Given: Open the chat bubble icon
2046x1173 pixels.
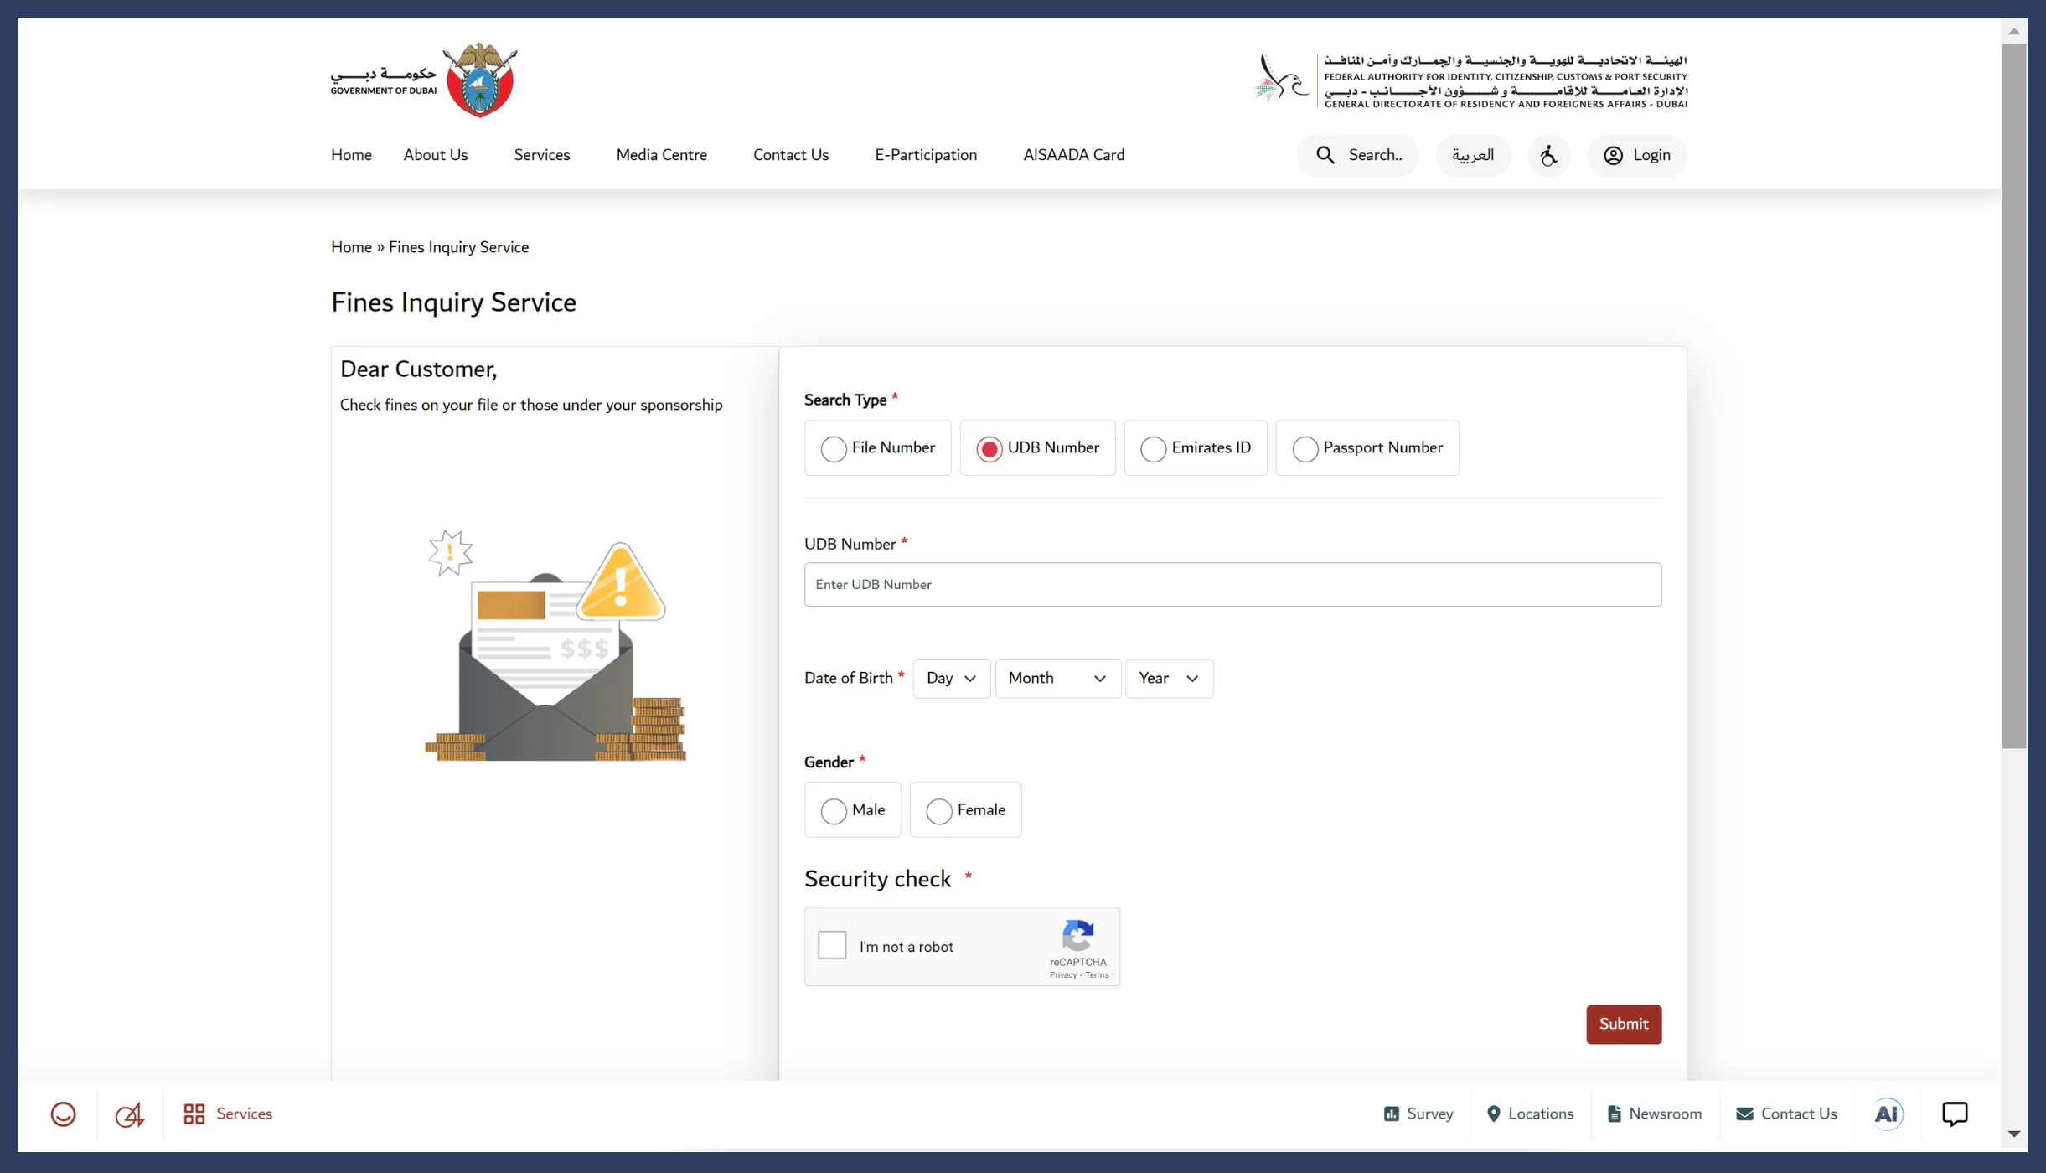Looking at the screenshot, I should click(x=1954, y=1114).
